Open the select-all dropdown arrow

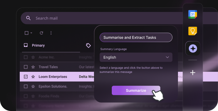(x=31, y=33)
